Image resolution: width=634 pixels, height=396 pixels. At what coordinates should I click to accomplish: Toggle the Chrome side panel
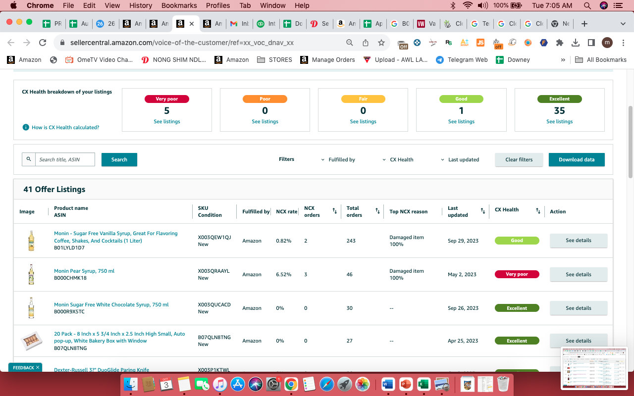point(591,43)
